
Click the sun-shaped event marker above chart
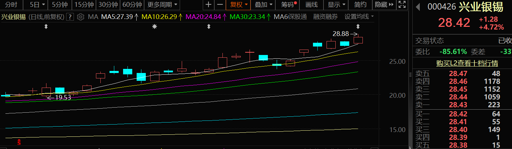(x=155, y=26)
